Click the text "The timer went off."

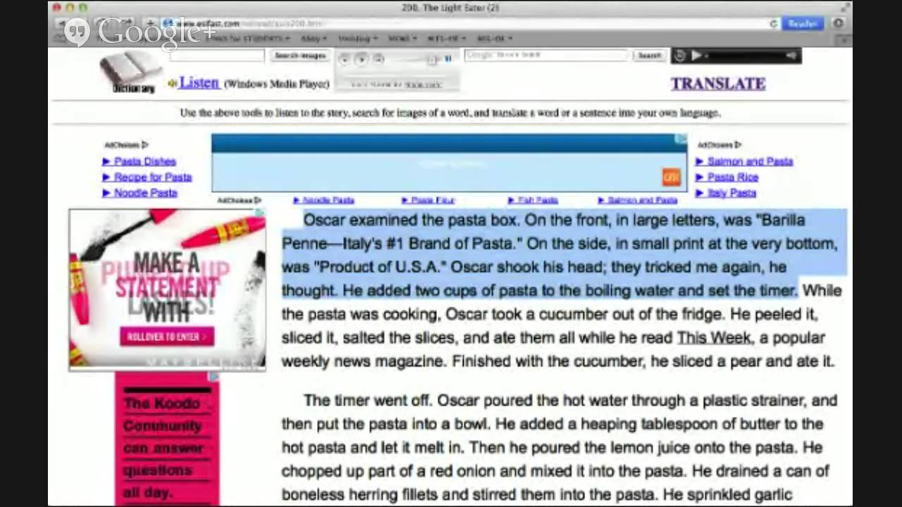tap(368, 401)
